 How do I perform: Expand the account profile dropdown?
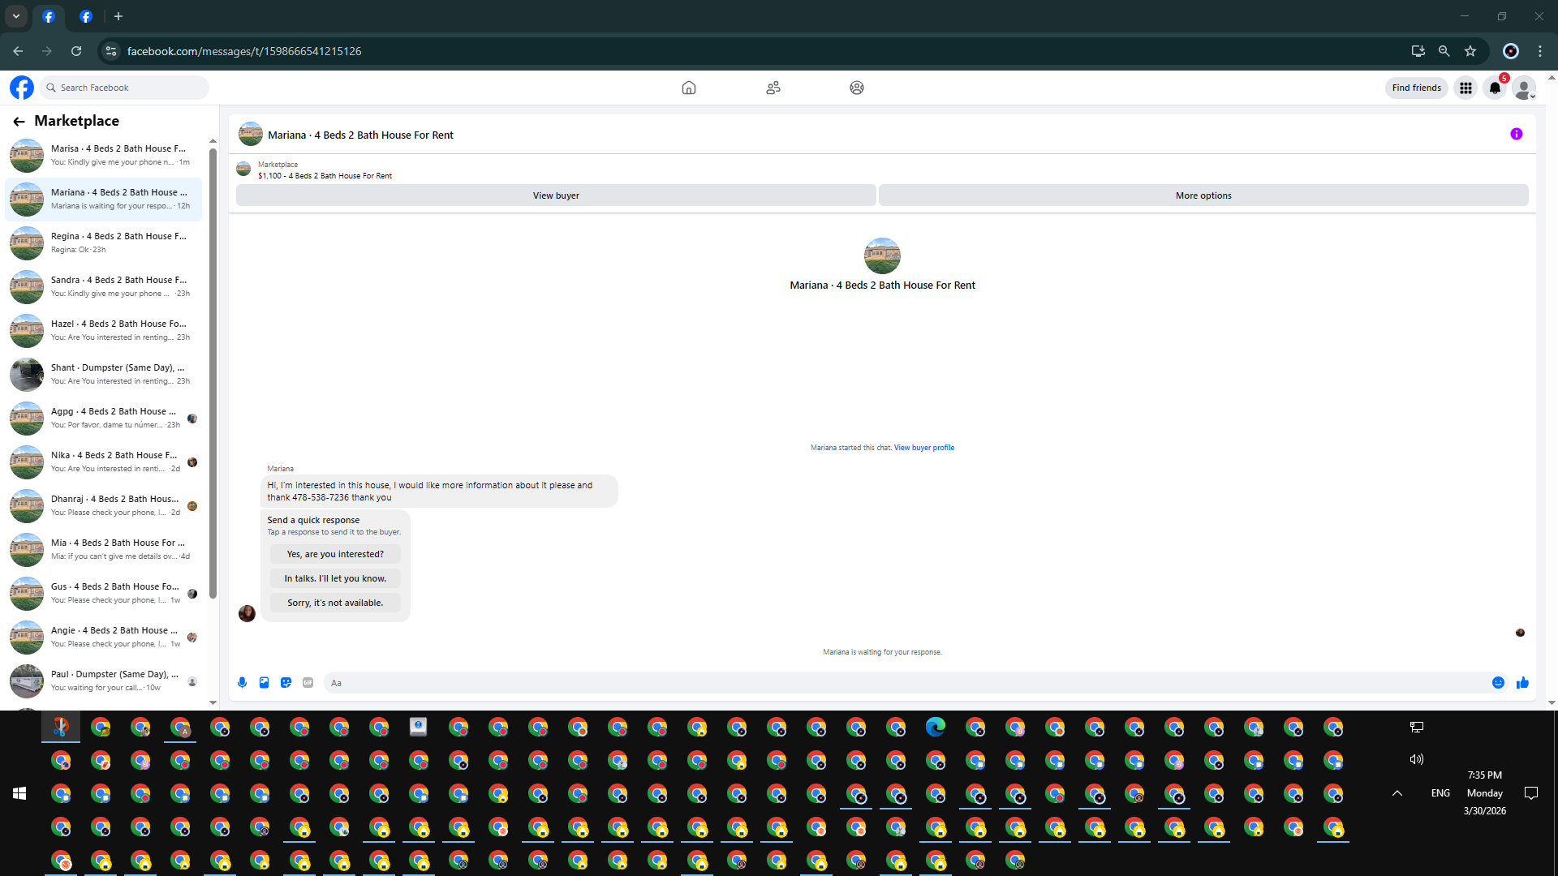click(1524, 88)
